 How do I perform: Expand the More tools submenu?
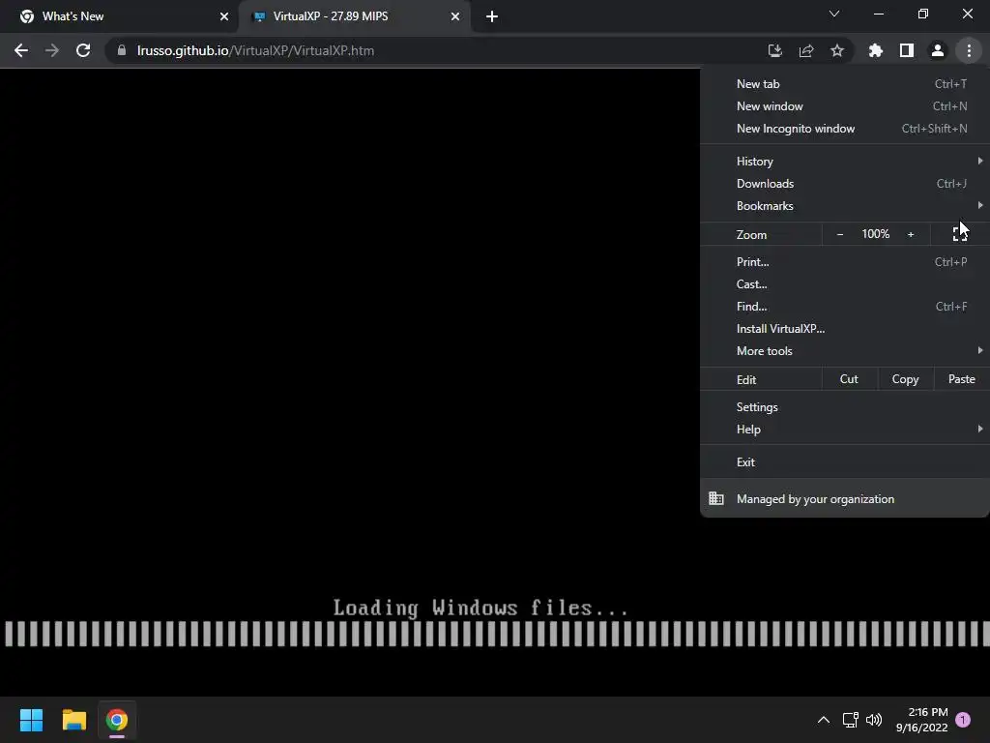(845, 350)
